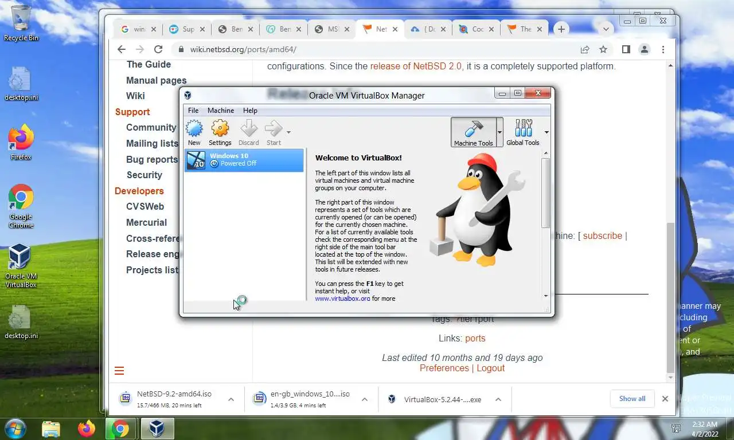The width and height of the screenshot is (734, 440).
Task: Open Manual pages sidebar link
Action: click(x=156, y=80)
